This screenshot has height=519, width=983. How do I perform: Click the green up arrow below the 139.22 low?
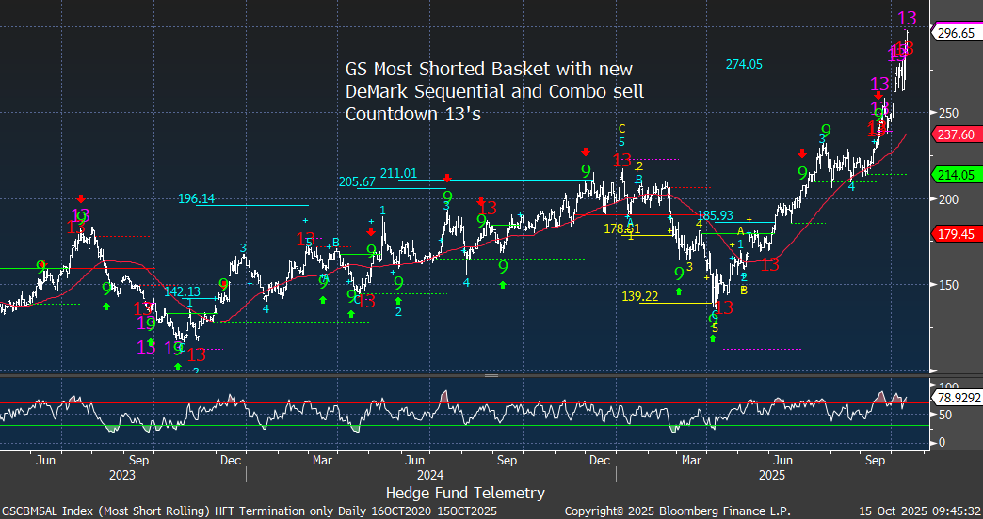pos(713,338)
